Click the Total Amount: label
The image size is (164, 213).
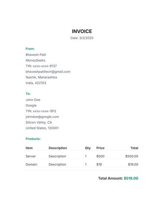point(110,178)
